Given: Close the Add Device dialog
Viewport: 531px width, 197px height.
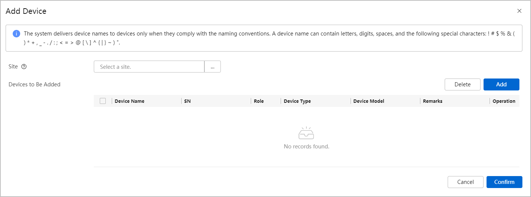Looking at the screenshot, I should 519,11.
